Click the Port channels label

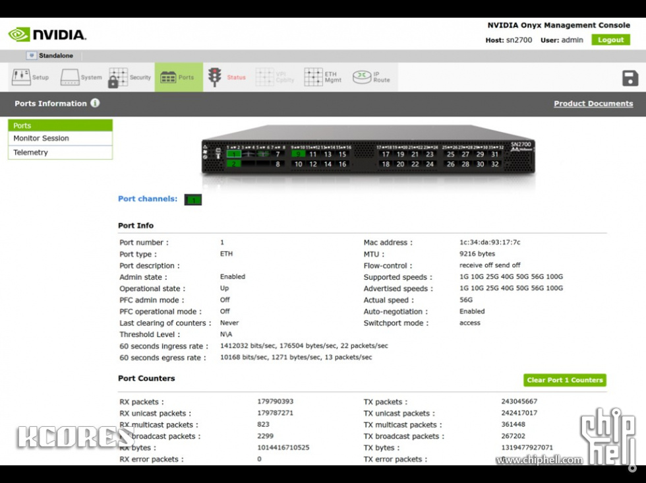(x=148, y=199)
